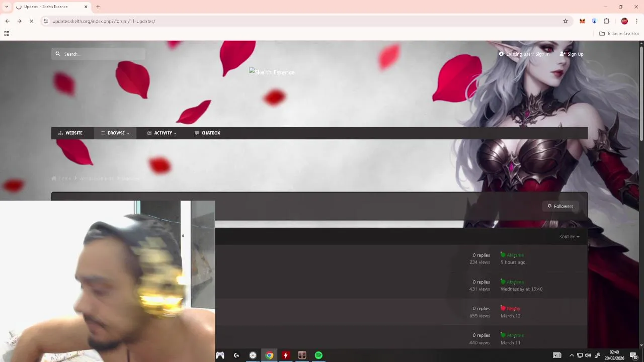Open the apps grid in bookmarks bar
The image size is (644, 362).
[7, 33]
